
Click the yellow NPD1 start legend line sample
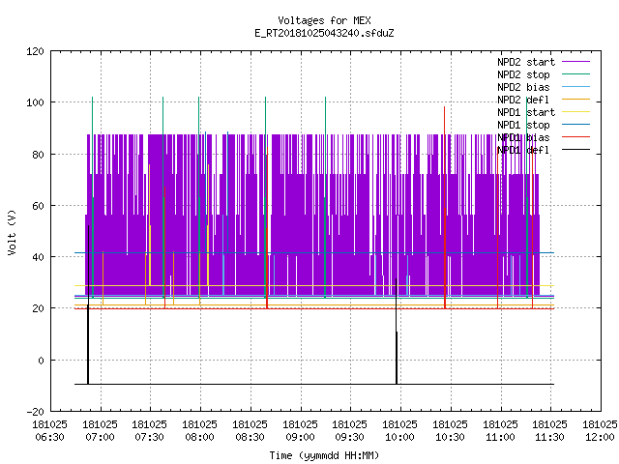click(575, 112)
